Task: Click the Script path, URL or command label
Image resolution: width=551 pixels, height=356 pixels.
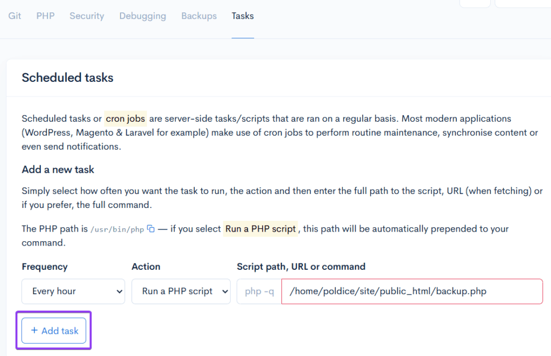Action: point(301,267)
